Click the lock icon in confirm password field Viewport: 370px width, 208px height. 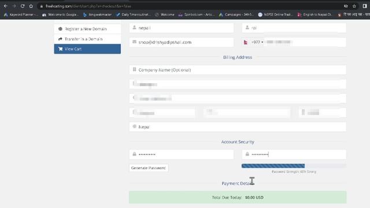tap(247, 154)
